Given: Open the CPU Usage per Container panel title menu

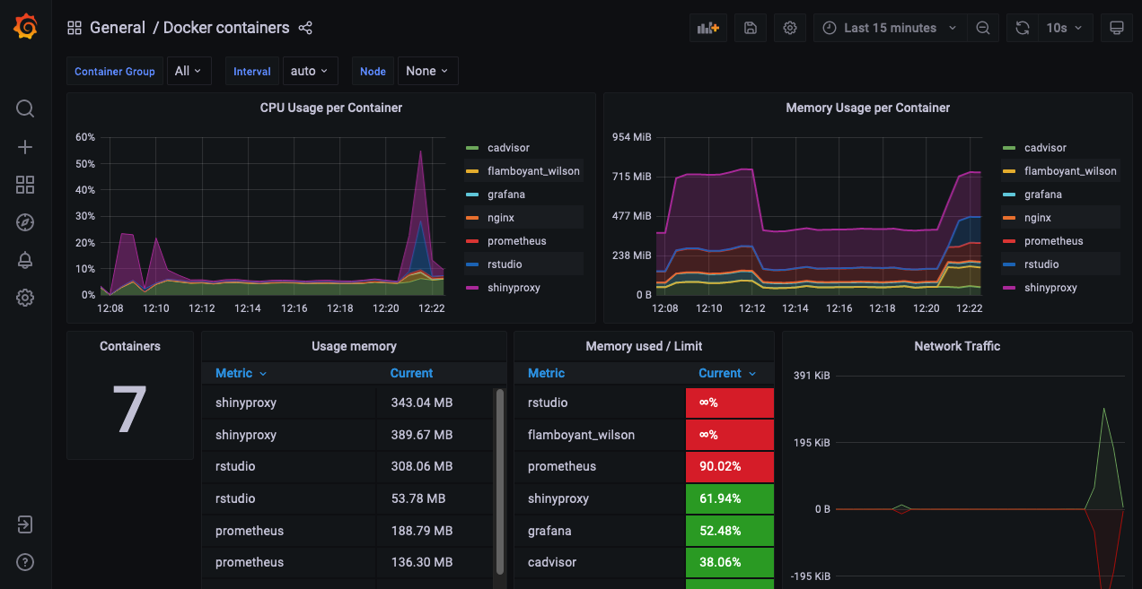Looking at the screenshot, I should coord(331,108).
